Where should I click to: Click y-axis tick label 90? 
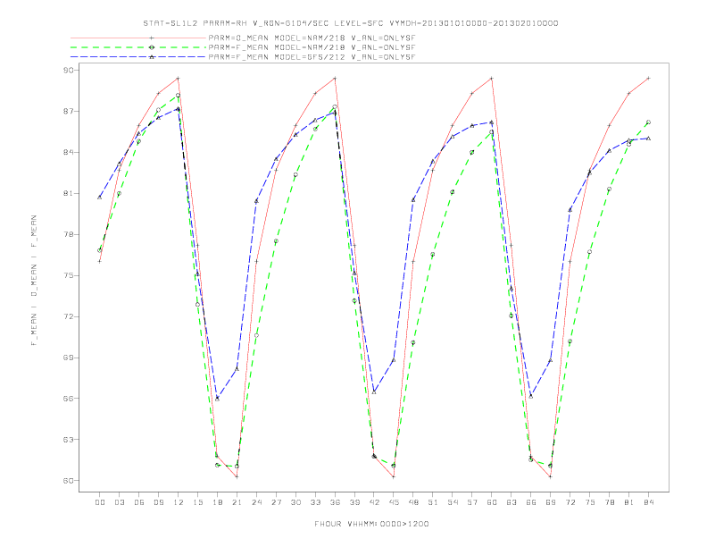[x=68, y=70]
